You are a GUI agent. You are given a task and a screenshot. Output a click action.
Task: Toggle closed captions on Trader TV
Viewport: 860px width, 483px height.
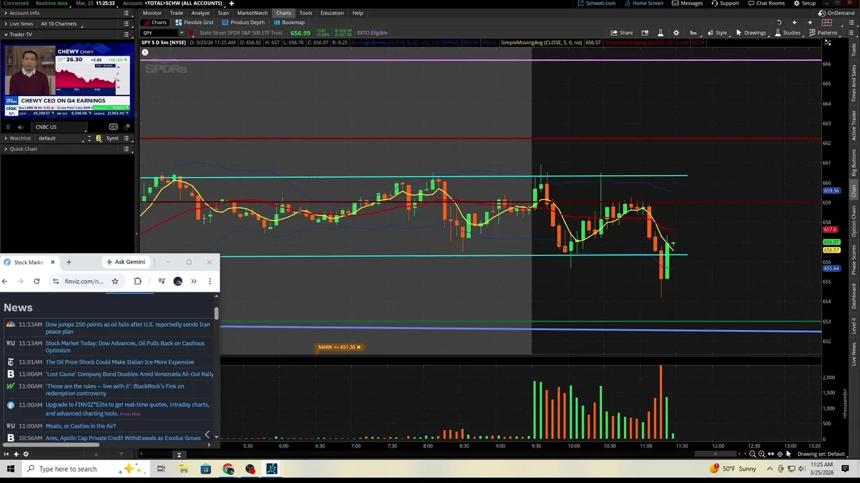pyautogui.click(x=113, y=127)
